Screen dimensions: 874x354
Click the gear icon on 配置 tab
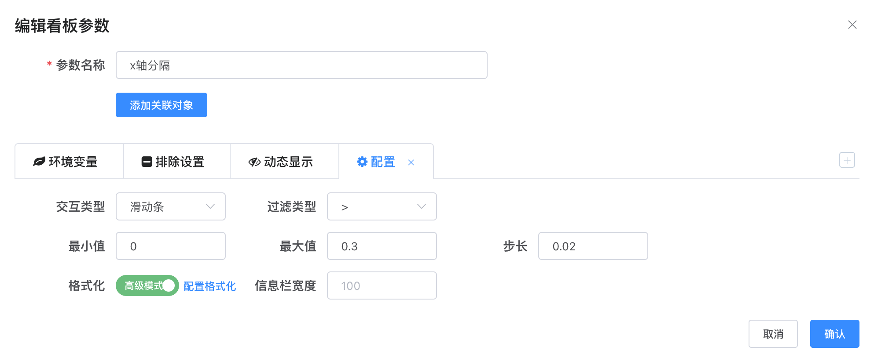tap(362, 162)
